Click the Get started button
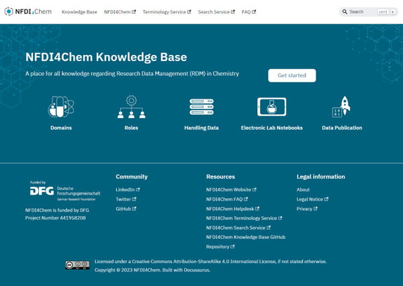This screenshot has width=403, height=286. pyautogui.click(x=292, y=76)
